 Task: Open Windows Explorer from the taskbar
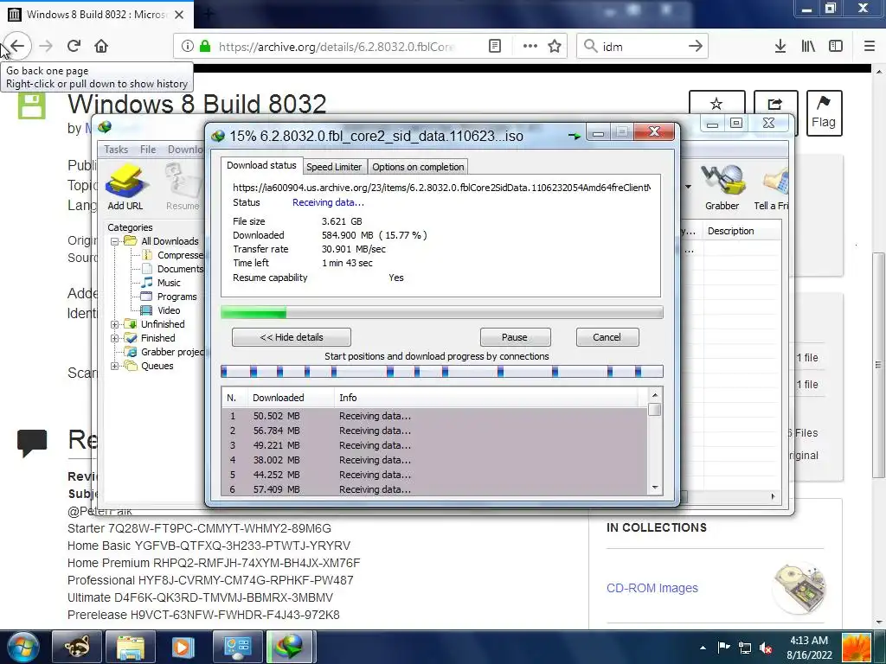[131, 647]
